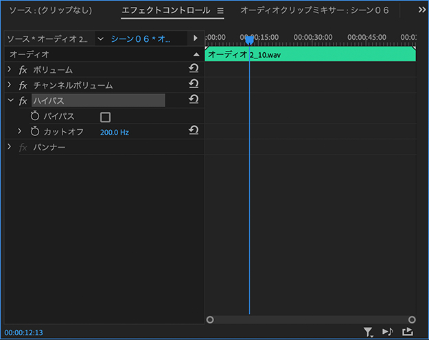Toggle the ボリューム fx effect switch

[23, 70]
